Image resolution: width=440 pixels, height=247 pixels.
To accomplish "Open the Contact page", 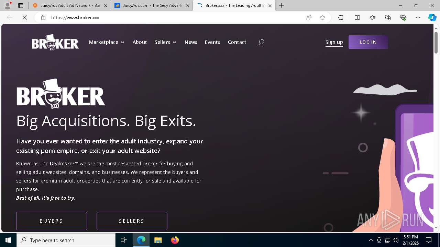I will pos(237,42).
